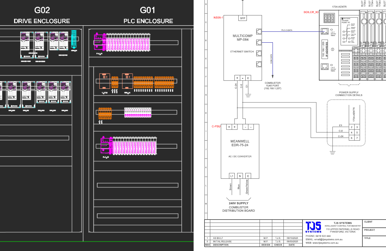The image size is (386, 251).
Task: Click POWER SUPPLY CONNECTION DETAILS heading
Action: pos(348,94)
